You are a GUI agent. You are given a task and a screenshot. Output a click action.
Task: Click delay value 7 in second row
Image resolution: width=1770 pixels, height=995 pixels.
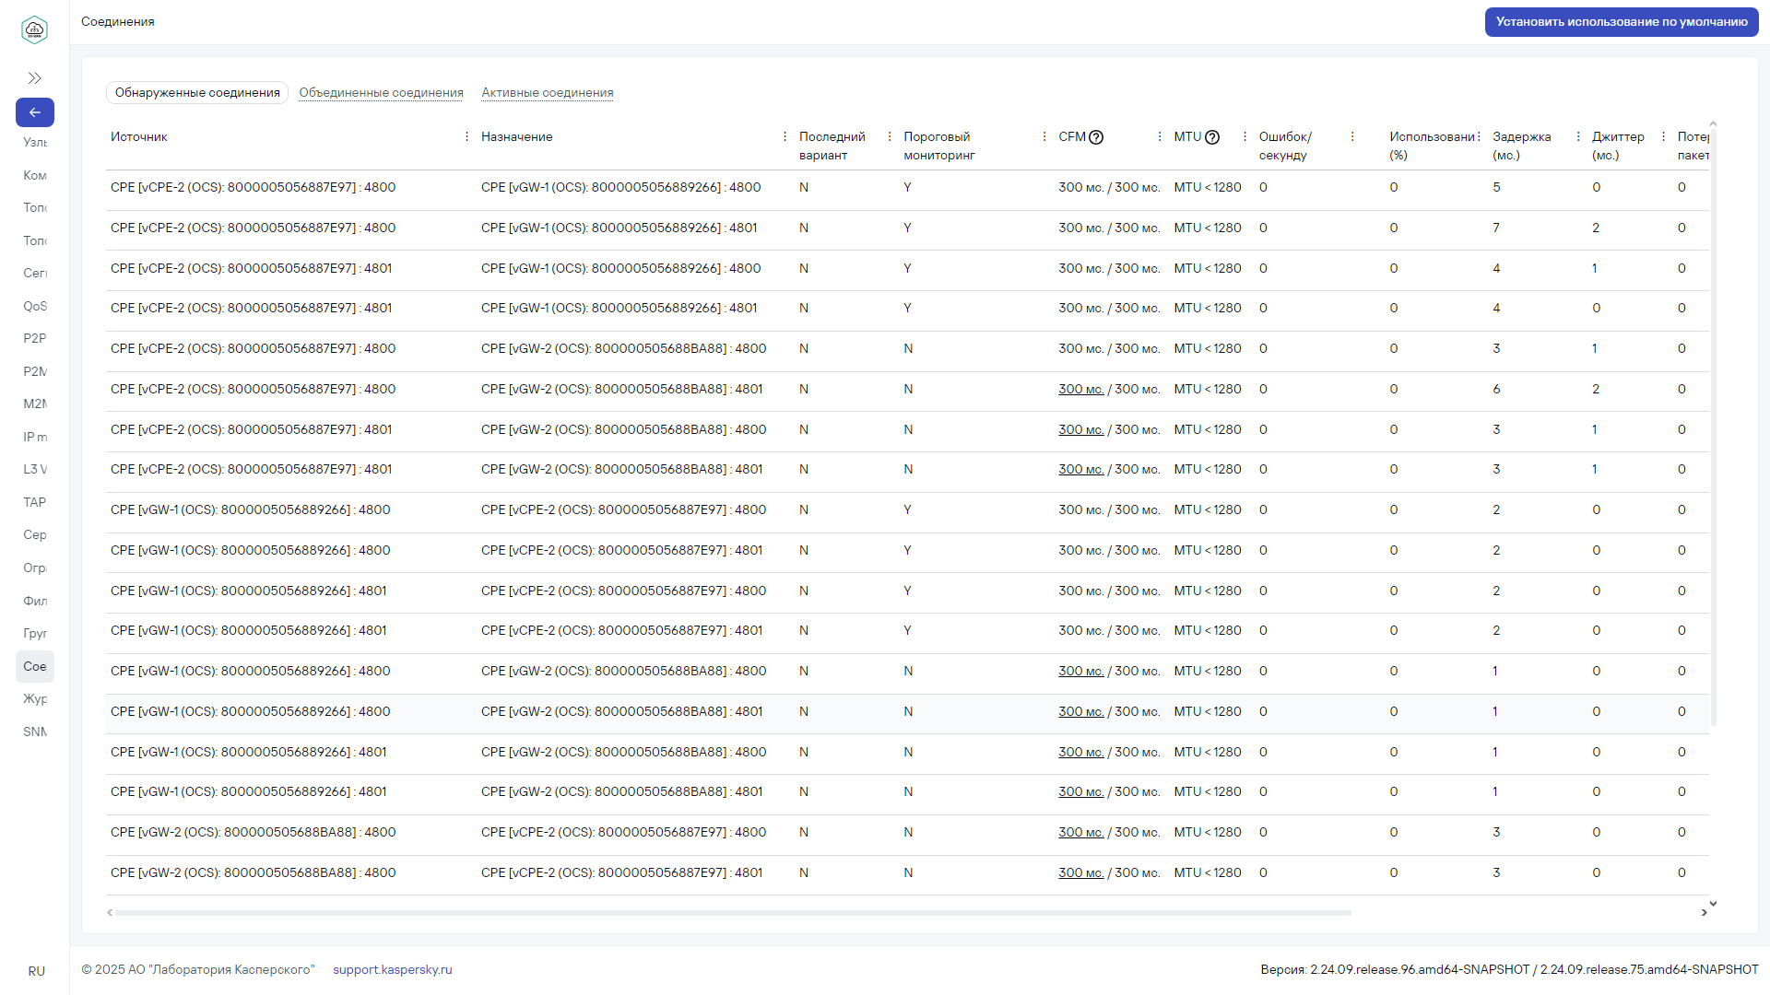(x=1496, y=228)
